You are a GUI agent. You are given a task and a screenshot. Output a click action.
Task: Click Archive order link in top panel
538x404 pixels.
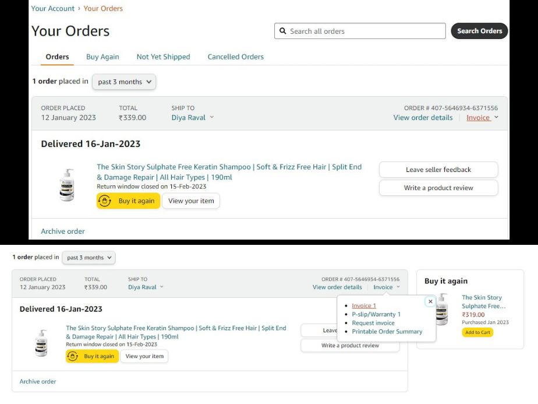(x=63, y=231)
